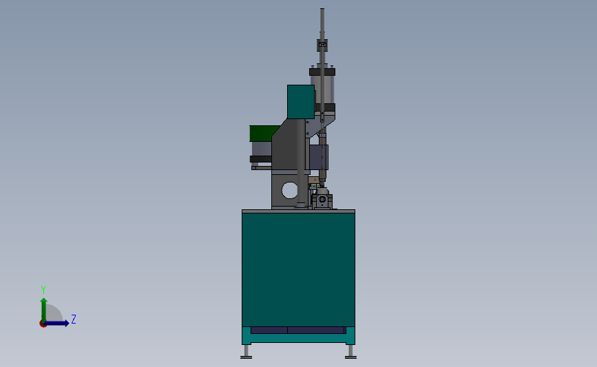Click the blue Z axis of the triad
The image size is (597, 367).
[x=57, y=324]
